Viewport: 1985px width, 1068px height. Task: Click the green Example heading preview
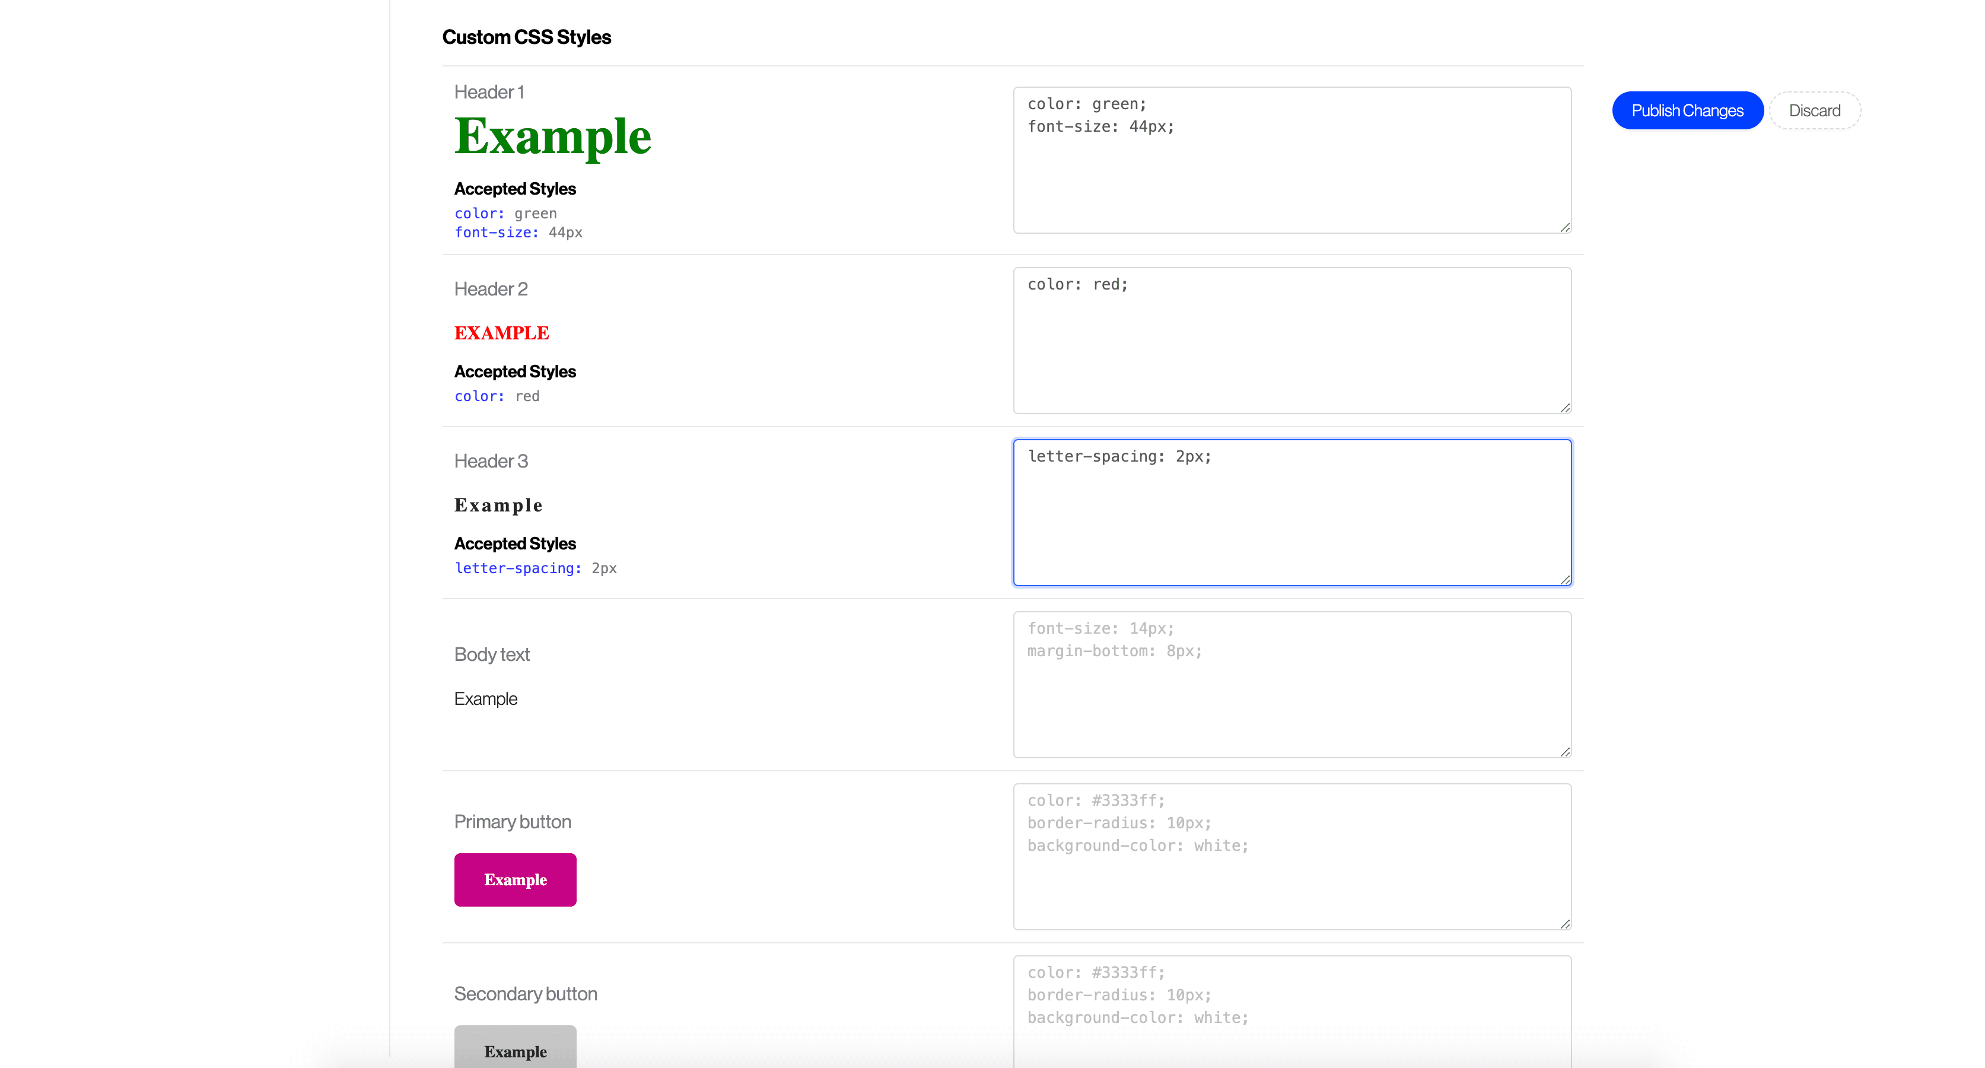[x=552, y=136]
